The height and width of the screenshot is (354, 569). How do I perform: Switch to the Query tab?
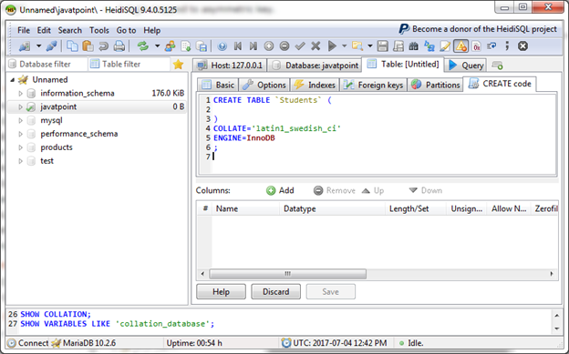(466, 66)
